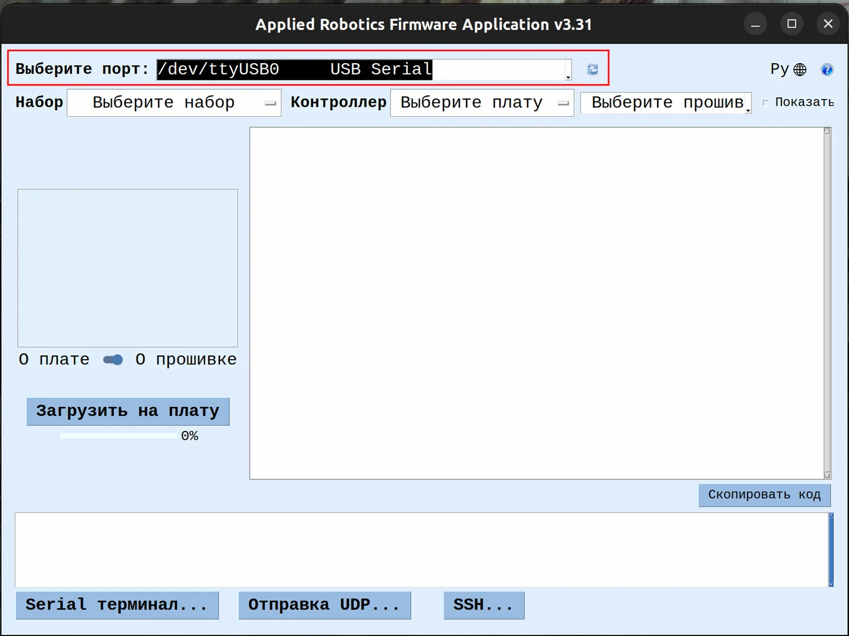This screenshot has height=636, width=849.
Task: Expand the 'Выберите набор' kit dropdown
Action: coord(174,103)
